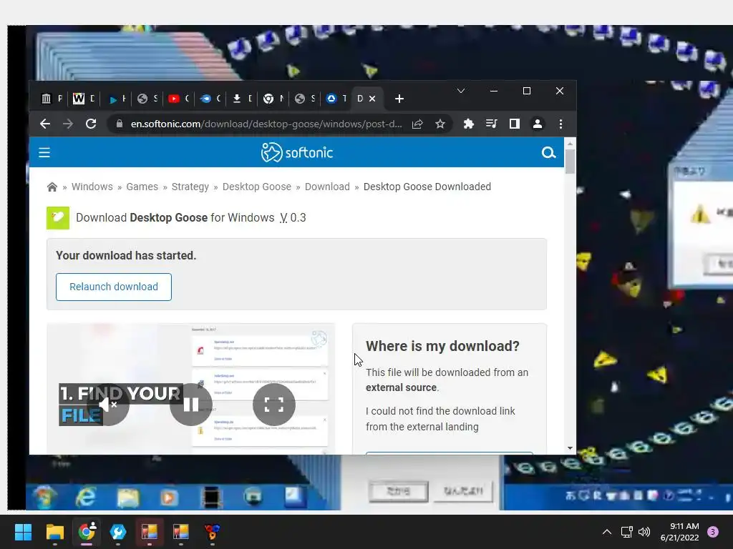Share this page using the share icon
The height and width of the screenshot is (549, 733).
click(x=417, y=124)
